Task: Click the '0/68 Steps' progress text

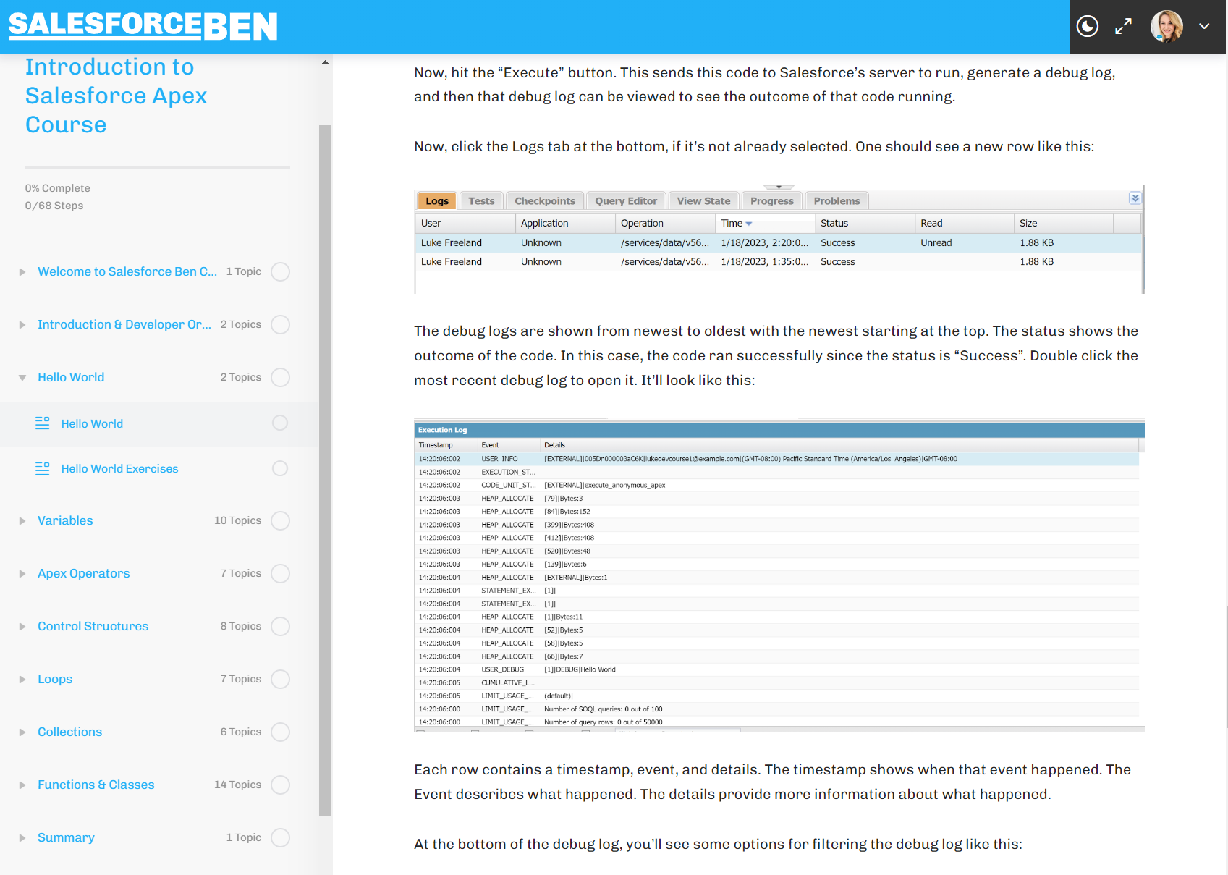Action: (54, 206)
